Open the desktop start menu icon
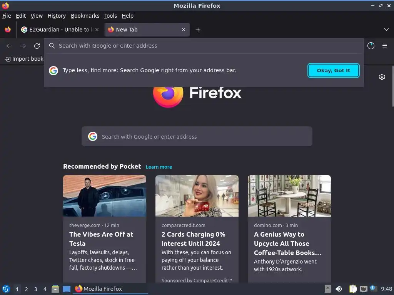Image resolution: width=394 pixels, height=295 pixels. pyautogui.click(x=6, y=289)
